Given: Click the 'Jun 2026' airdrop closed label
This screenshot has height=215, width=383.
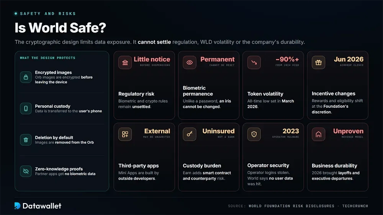Looking at the screenshot, I should [349, 60].
